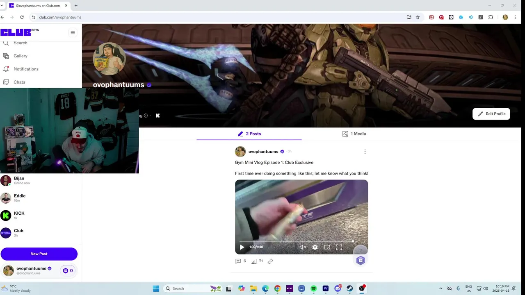The height and width of the screenshot is (295, 525).
Task: Click the install app icon in address bar
Action: (x=409, y=17)
